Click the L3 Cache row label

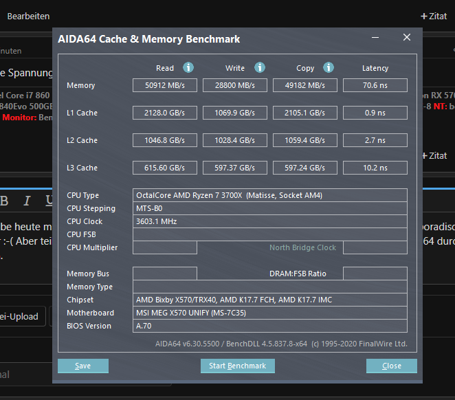pyautogui.click(x=82, y=168)
